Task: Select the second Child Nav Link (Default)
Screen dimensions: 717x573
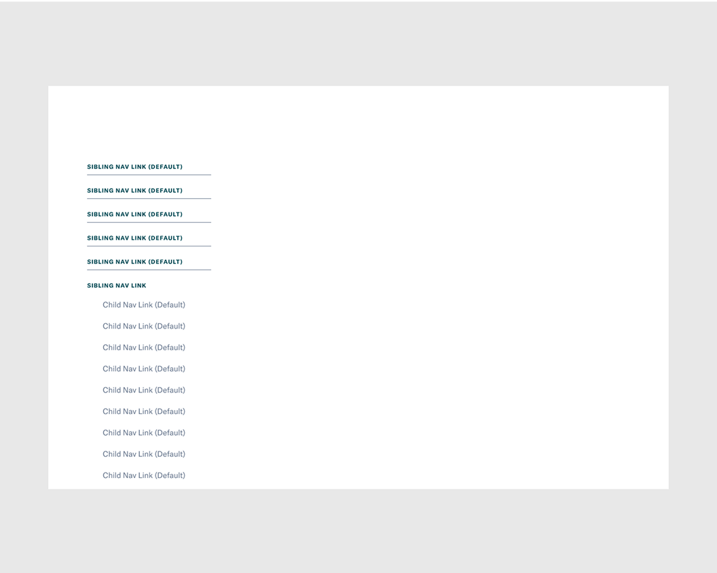Action: click(144, 327)
